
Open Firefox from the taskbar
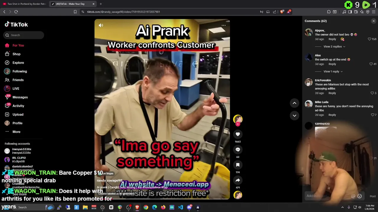[163, 207]
